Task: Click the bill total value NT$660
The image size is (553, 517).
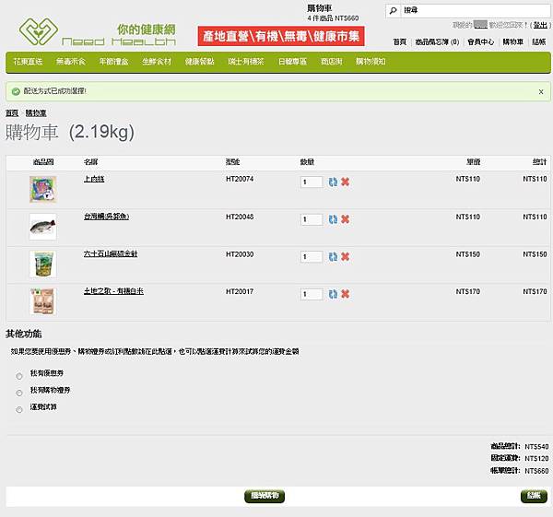Action: (x=536, y=471)
